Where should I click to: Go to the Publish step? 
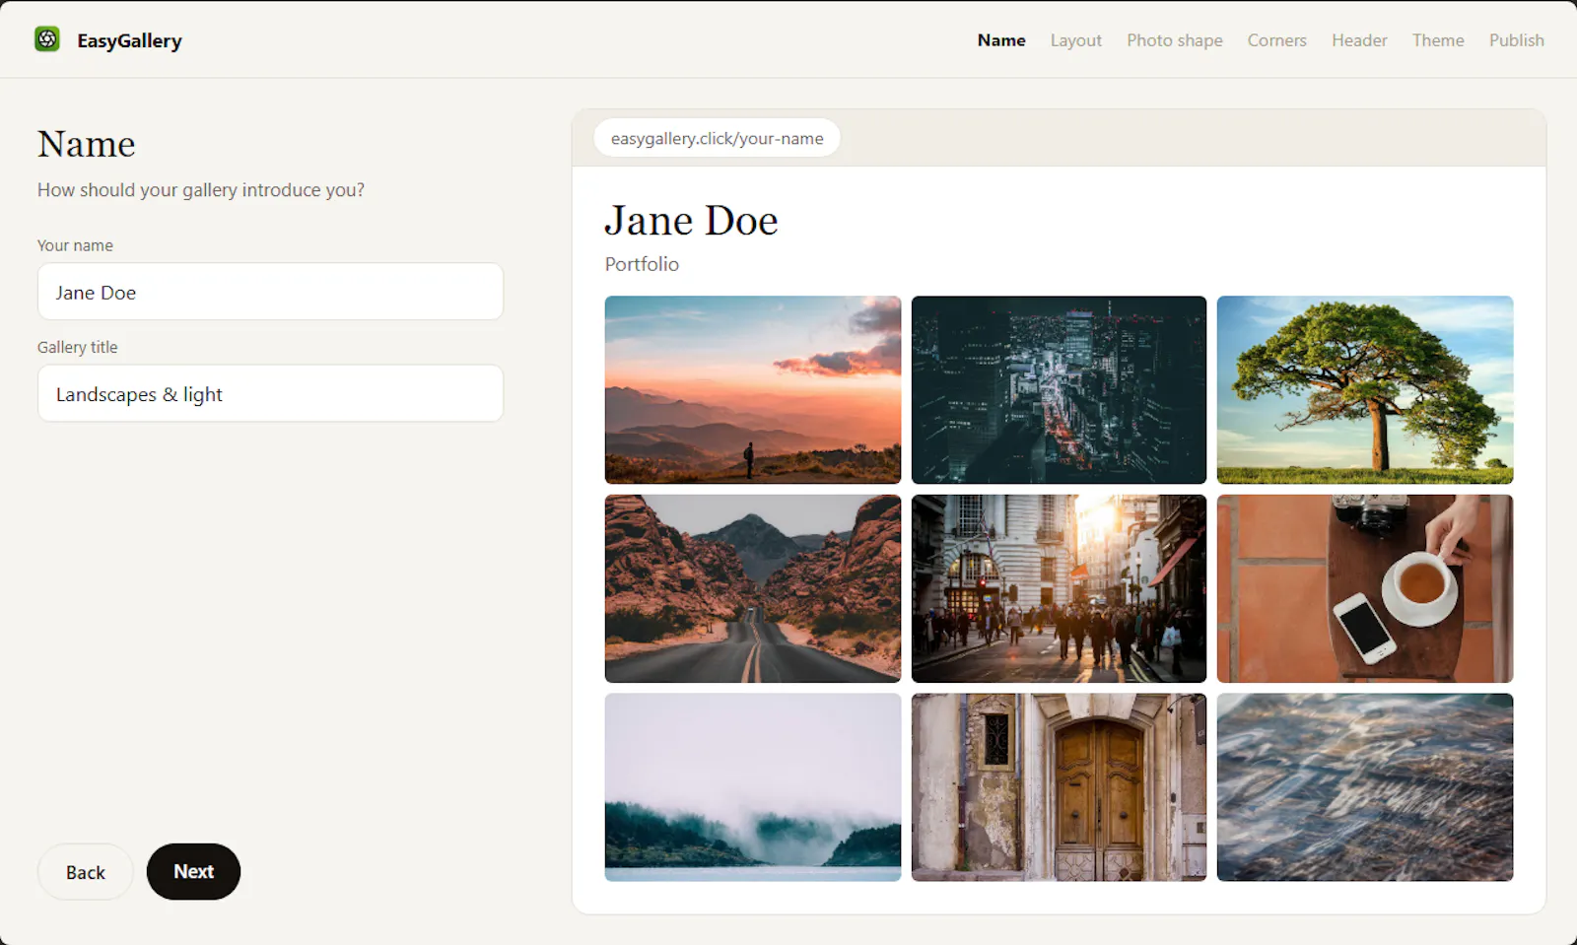click(1516, 40)
